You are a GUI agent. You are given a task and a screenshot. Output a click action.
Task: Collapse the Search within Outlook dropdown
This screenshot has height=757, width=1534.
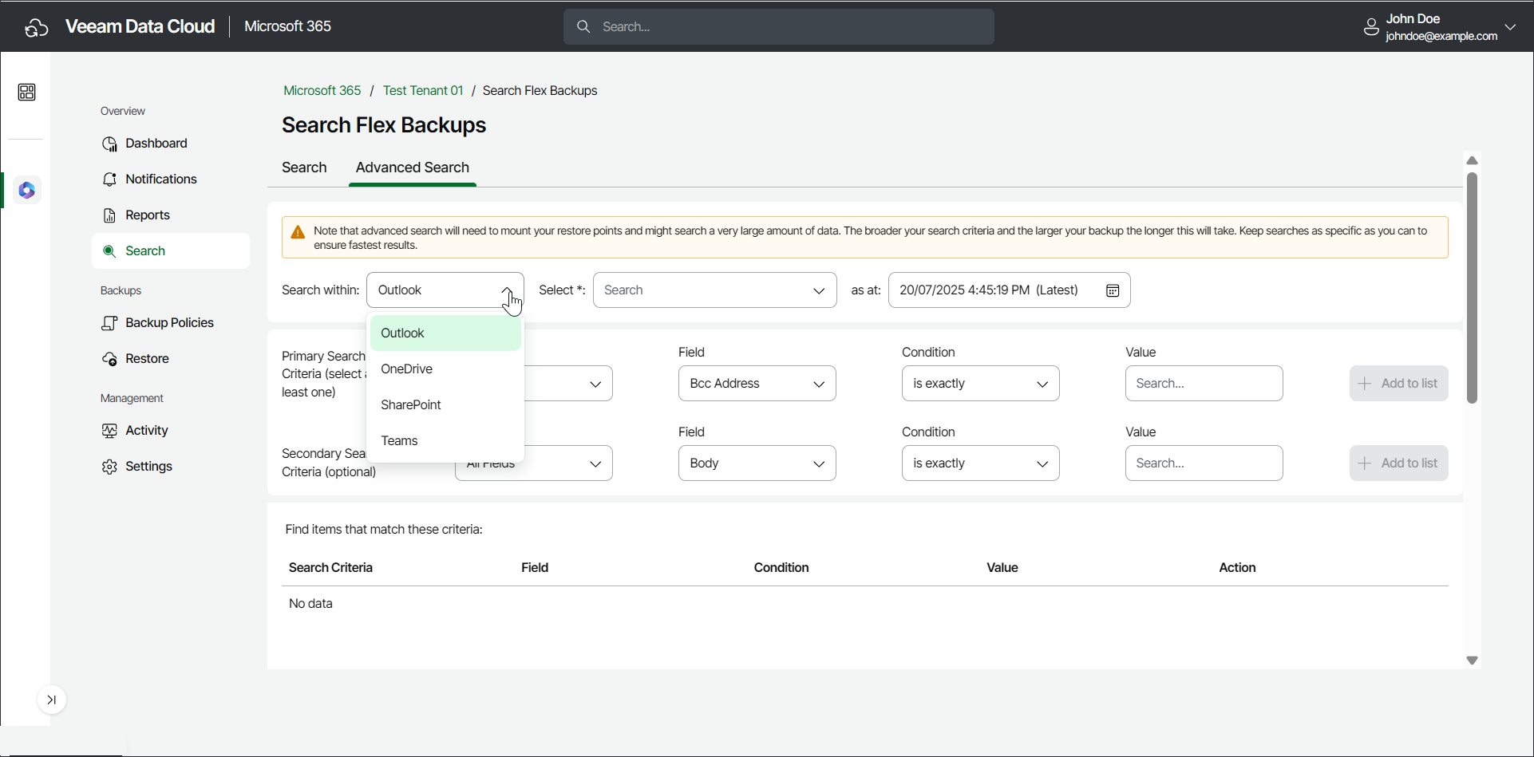tap(445, 290)
